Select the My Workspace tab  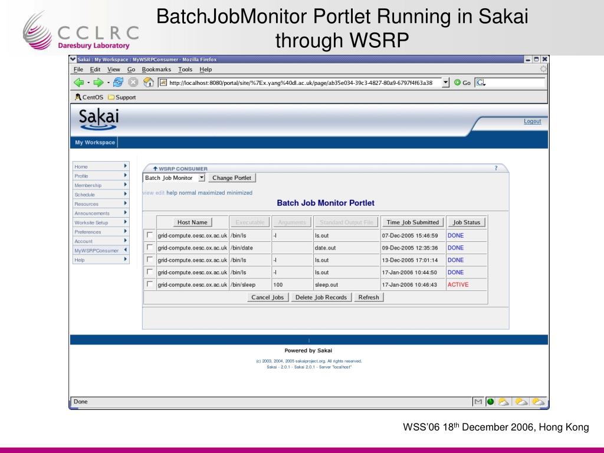click(95, 142)
